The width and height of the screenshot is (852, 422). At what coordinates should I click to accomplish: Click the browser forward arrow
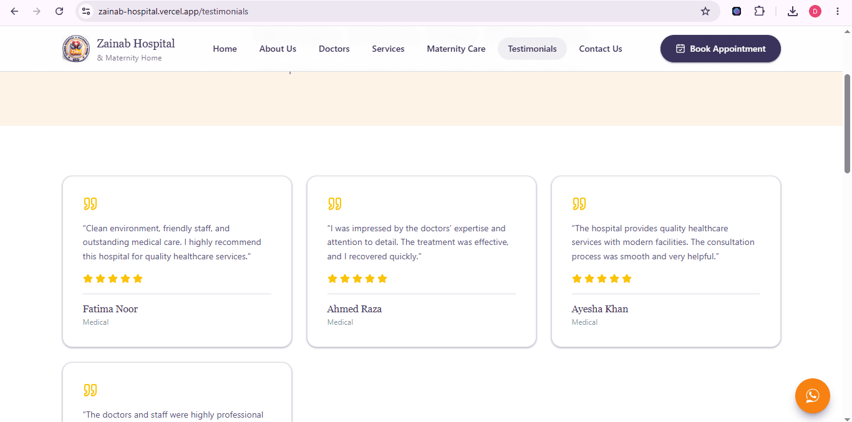(37, 11)
